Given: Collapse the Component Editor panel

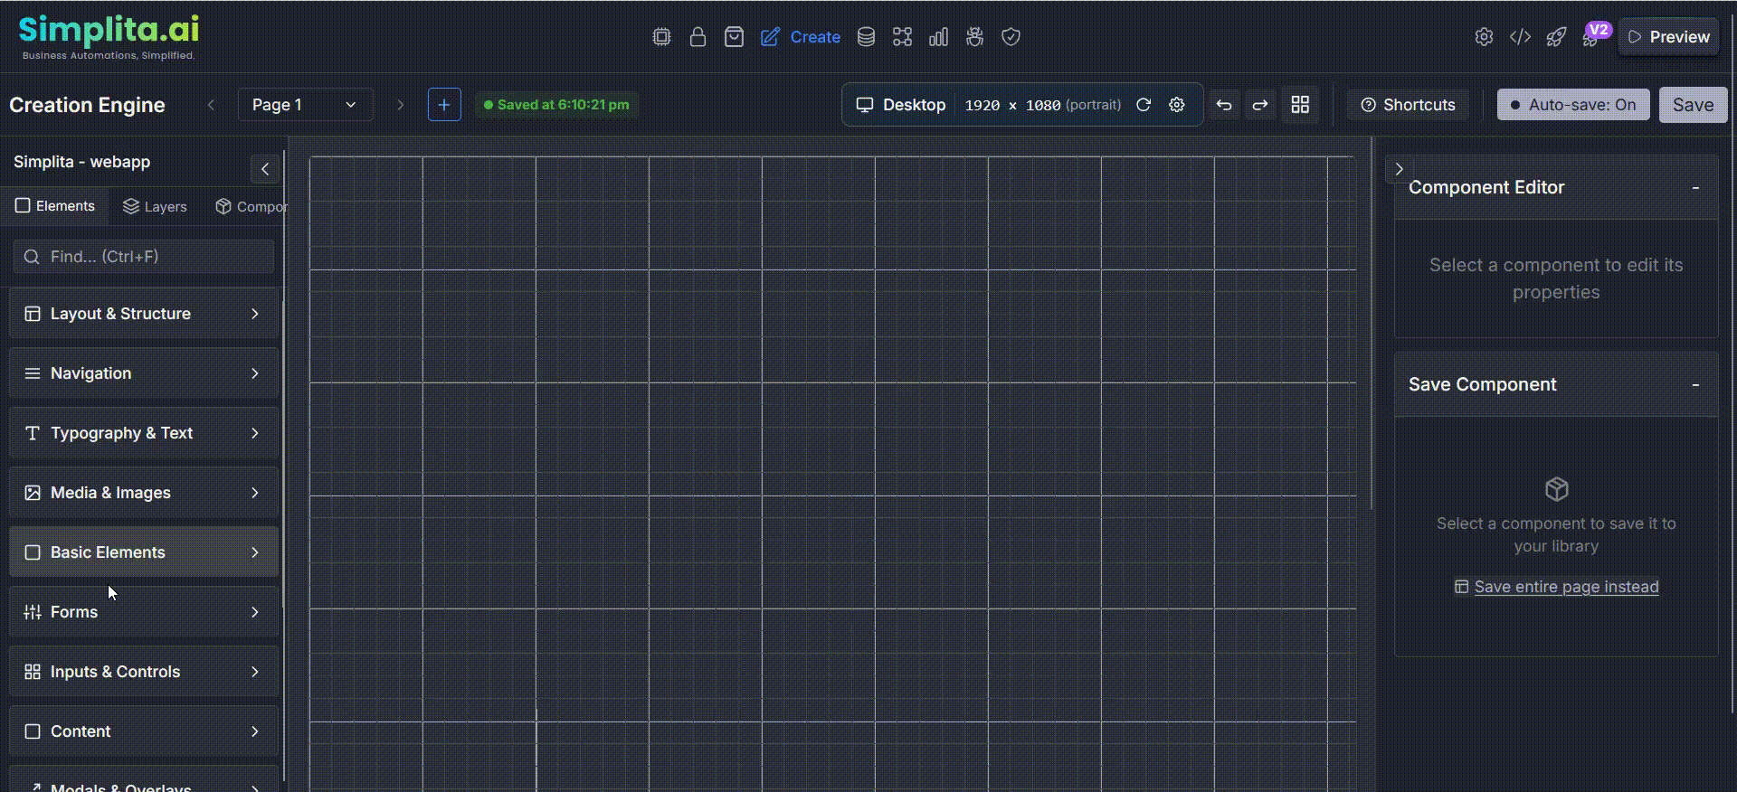Looking at the screenshot, I should pyautogui.click(x=1695, y=188).
